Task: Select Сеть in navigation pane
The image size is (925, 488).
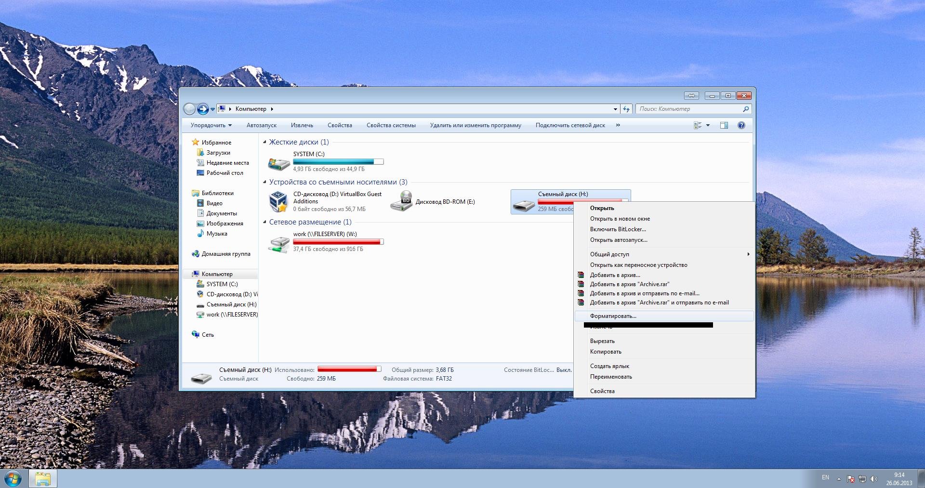Action: pos(208,335)
